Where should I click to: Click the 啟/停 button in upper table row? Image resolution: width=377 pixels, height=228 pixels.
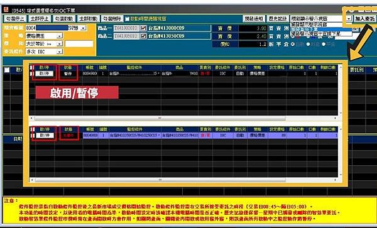click(x=44, y=73)
